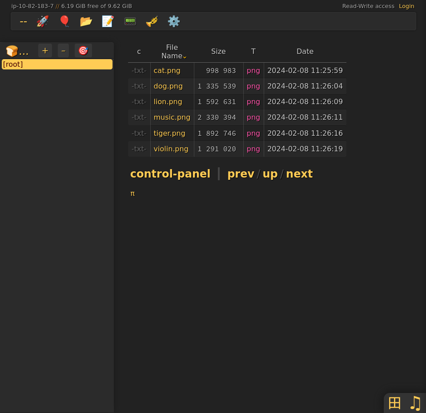Viewport: 426px width, 413px height.
Task: Go up one folder level
Action: point(270,174)
